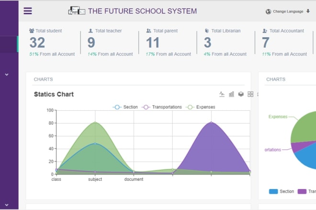Open the Change Language dropdown arrow

(x=308, y=11)
